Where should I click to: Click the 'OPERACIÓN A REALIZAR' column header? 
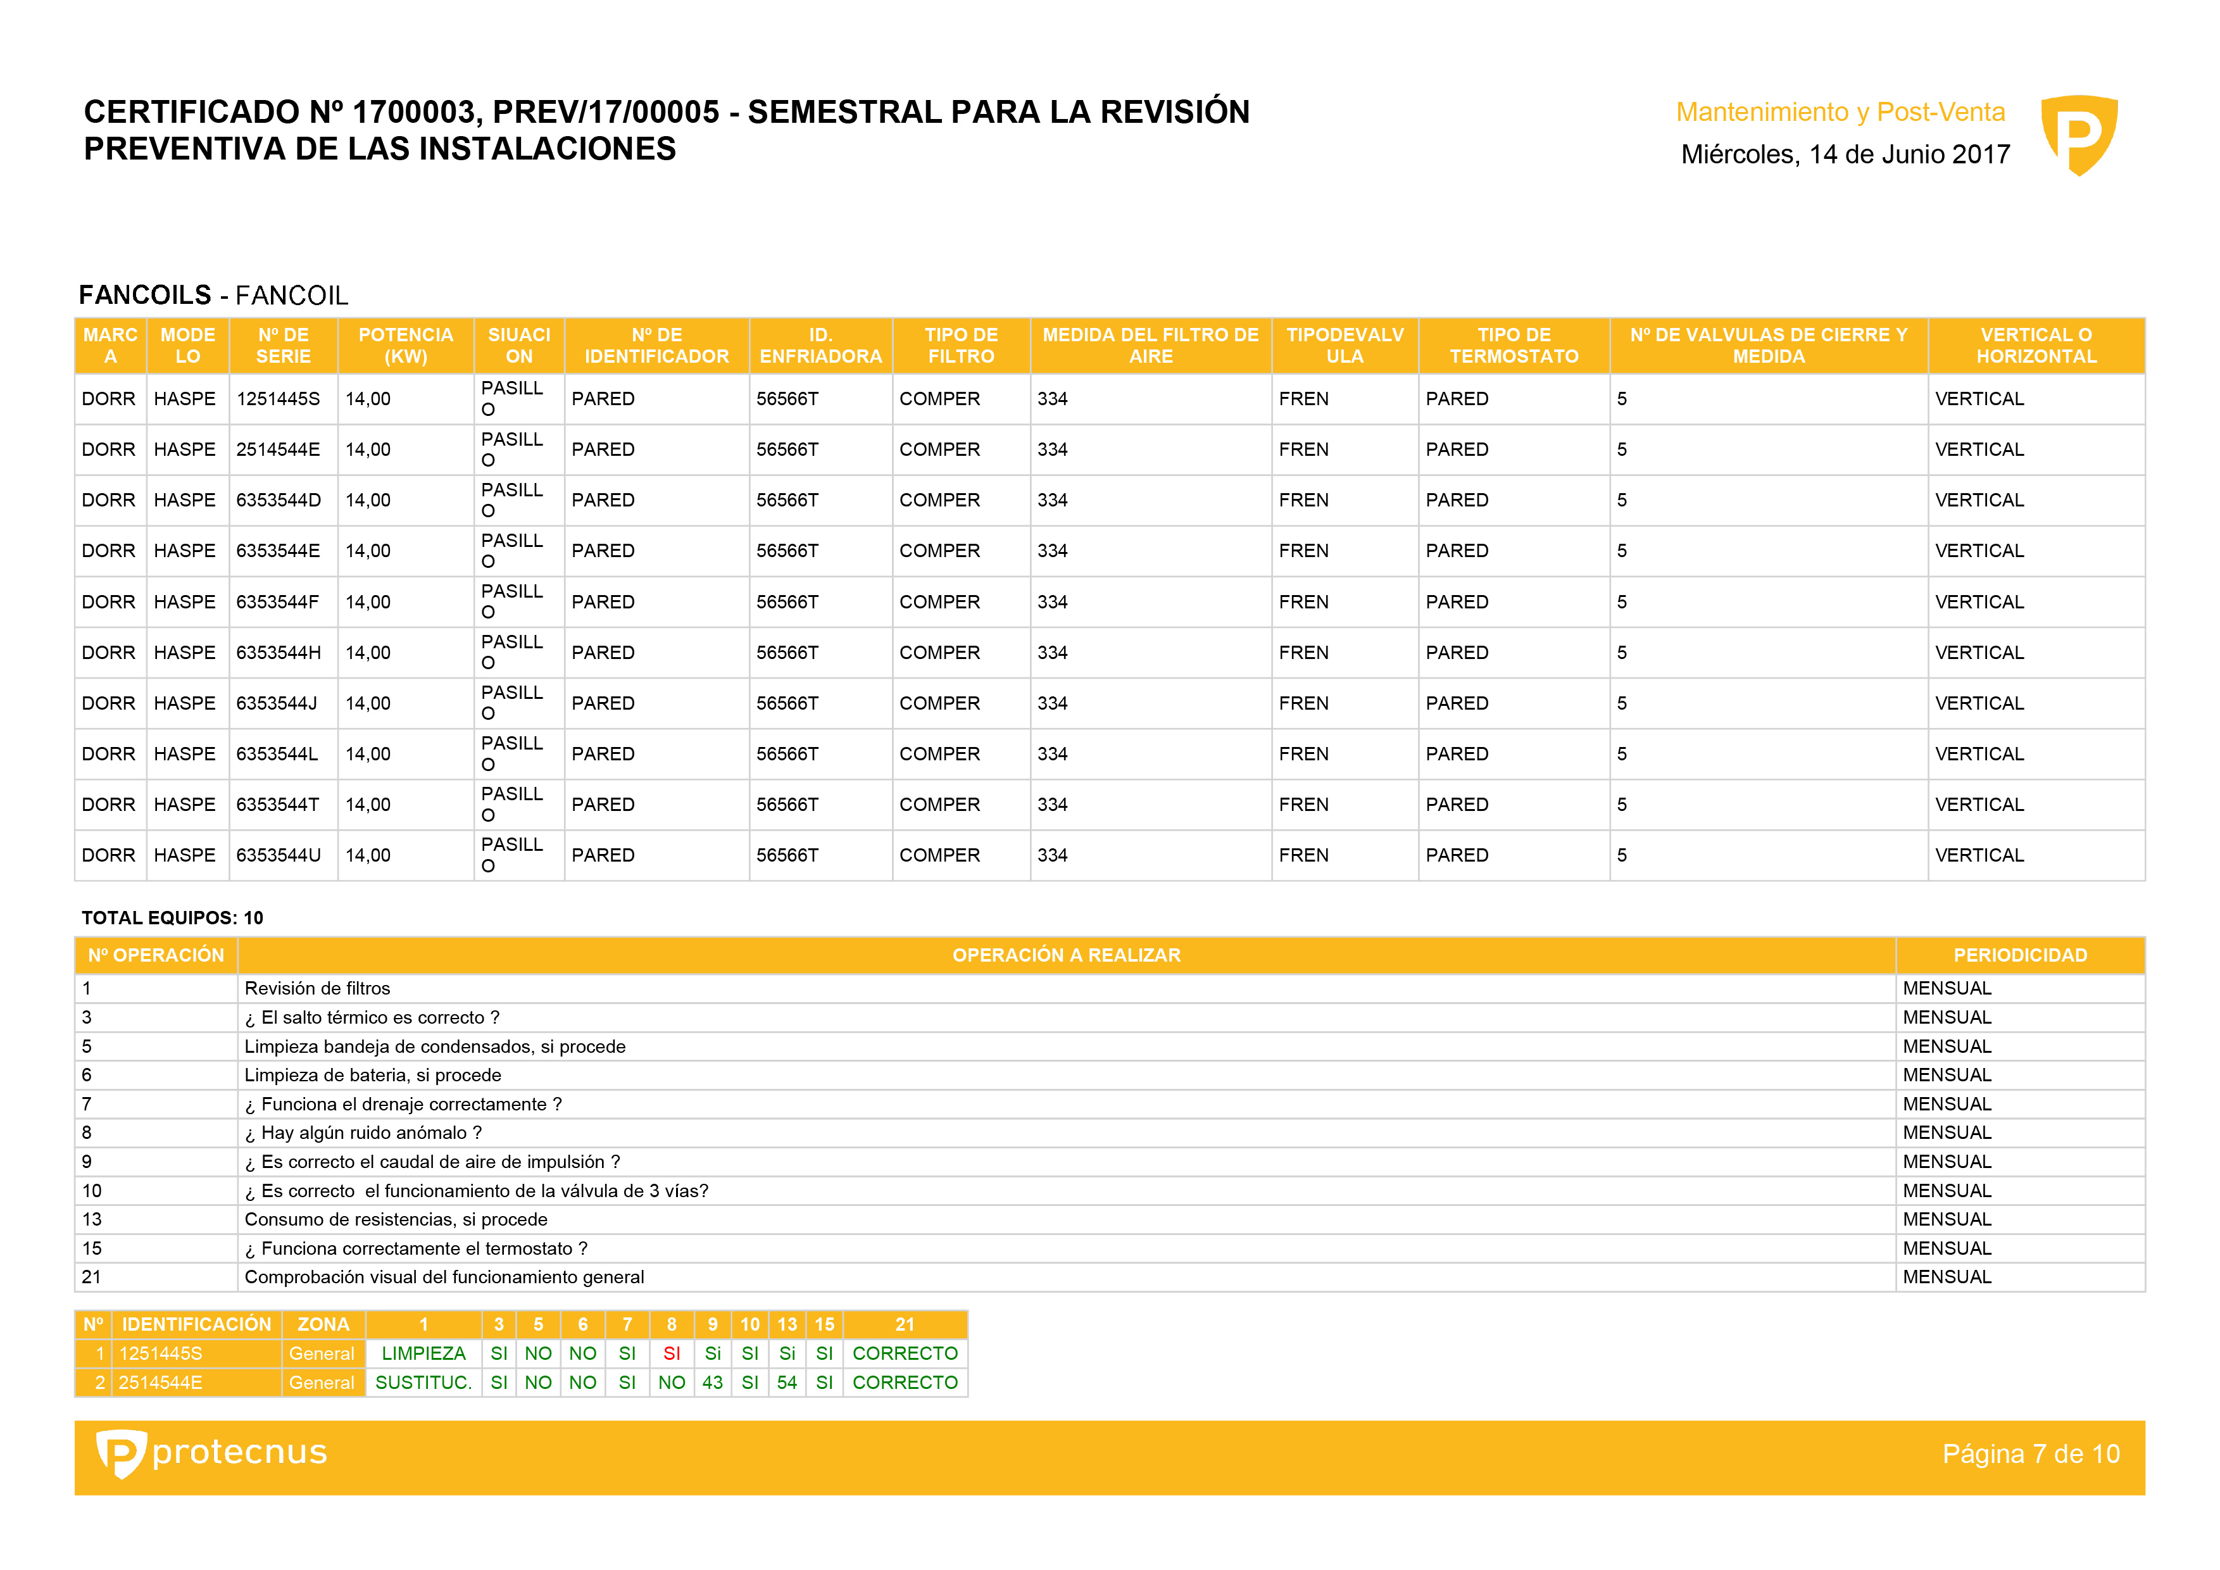(x=1067, y=955)
